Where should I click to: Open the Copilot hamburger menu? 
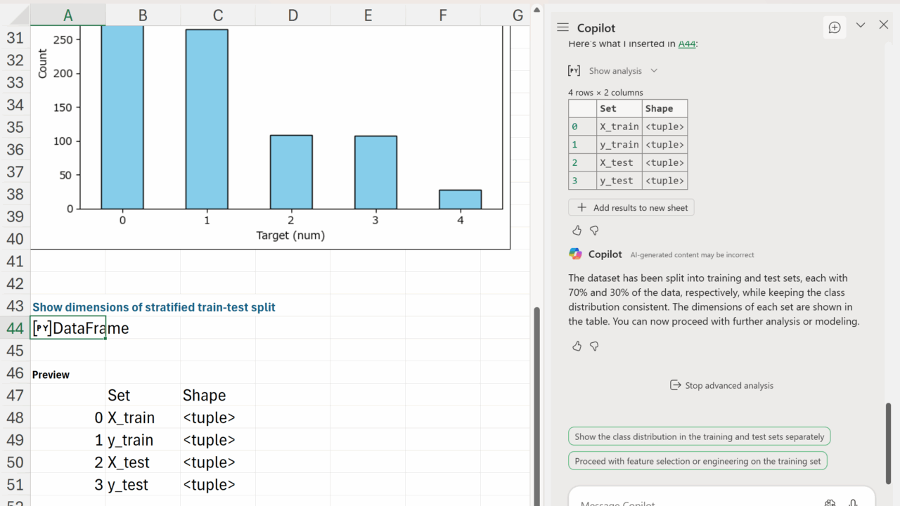coord(562,27)
